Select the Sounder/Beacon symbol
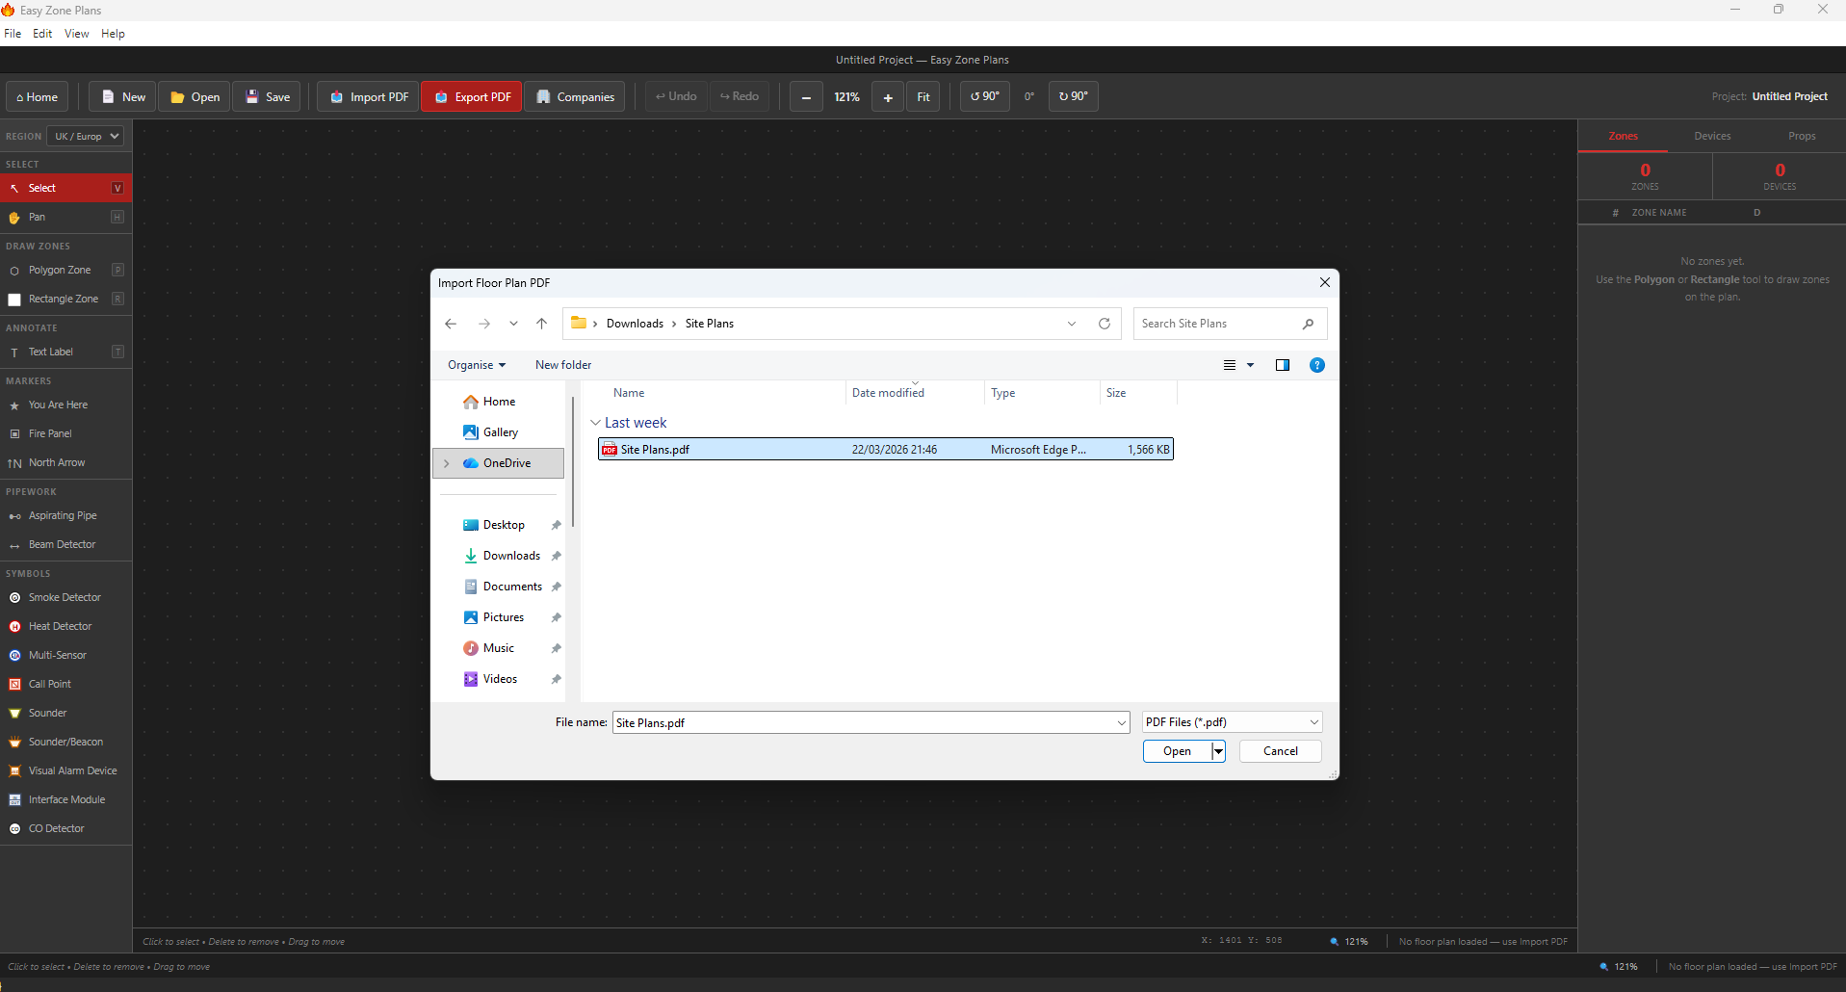 click(65, 742)
